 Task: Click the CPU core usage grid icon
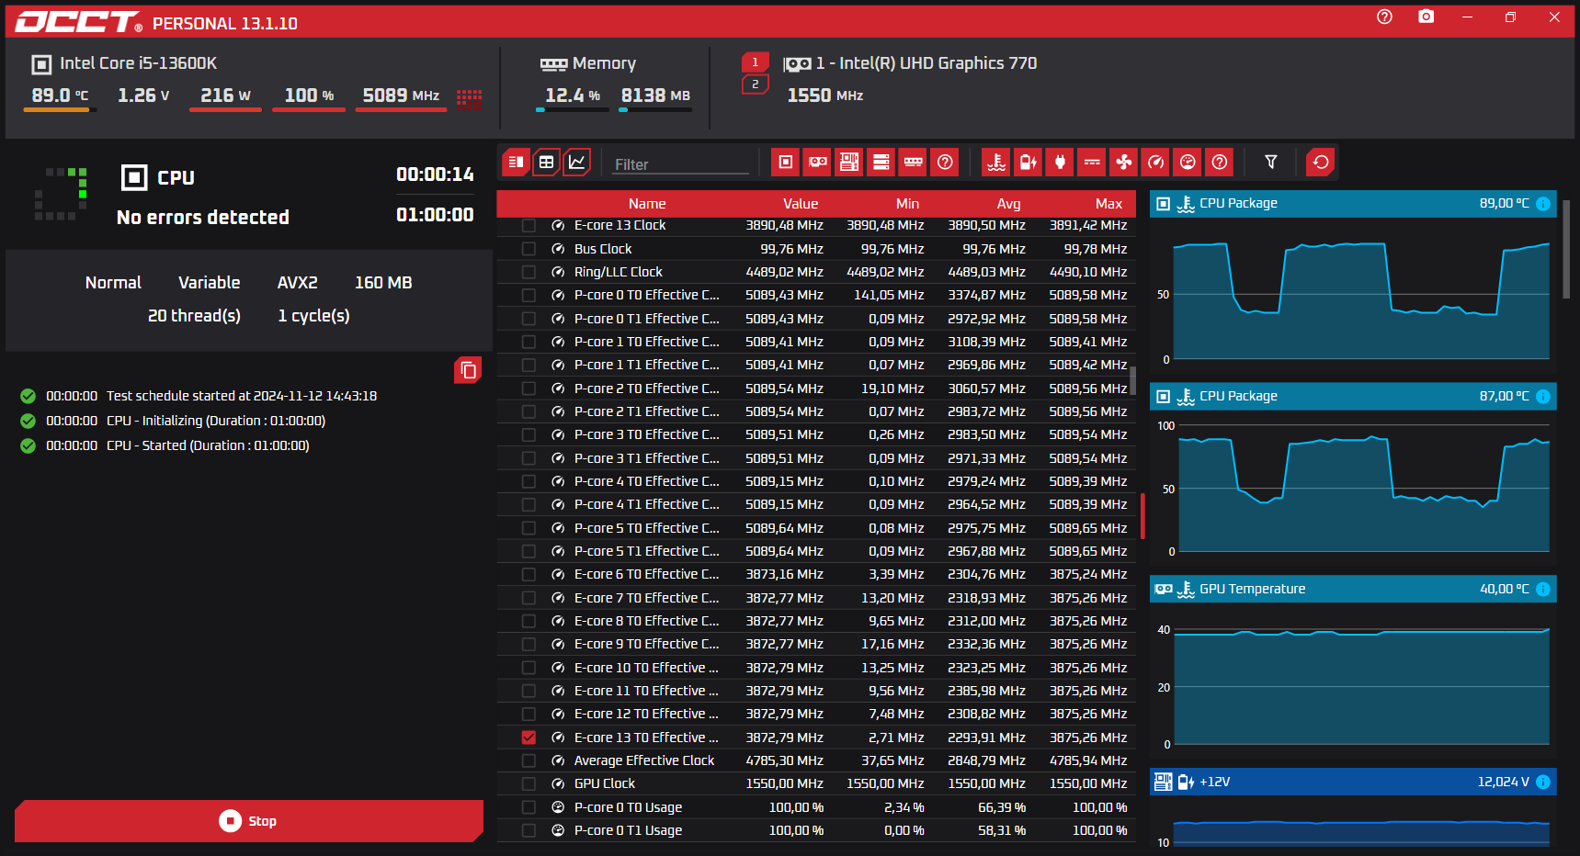pos(470,97)
